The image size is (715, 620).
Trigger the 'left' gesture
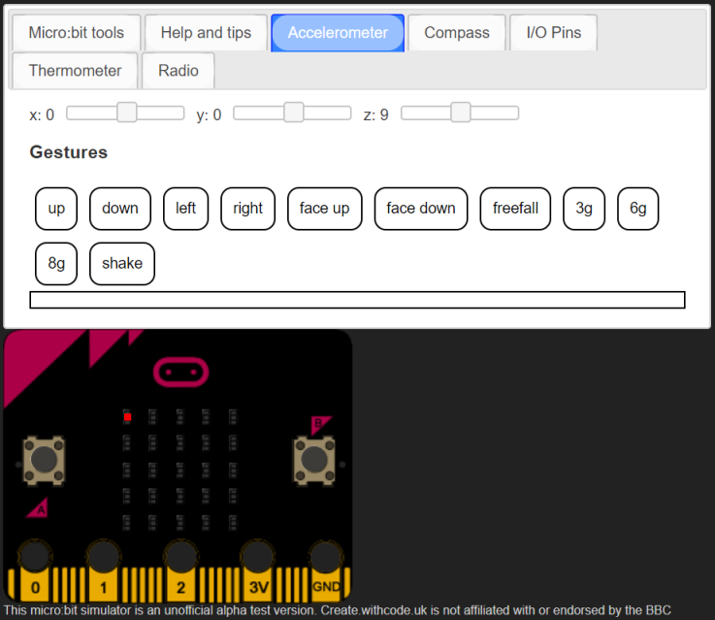185,209
